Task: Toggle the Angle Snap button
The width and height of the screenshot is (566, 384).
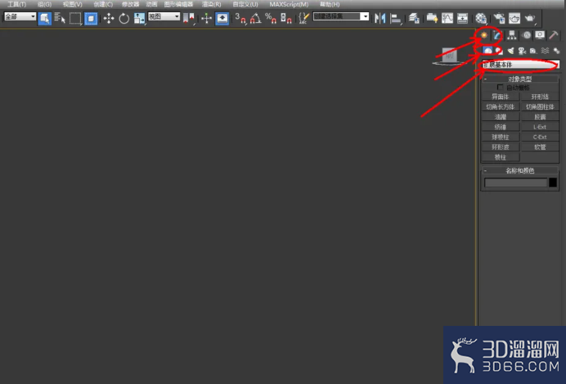Action: 255,18
